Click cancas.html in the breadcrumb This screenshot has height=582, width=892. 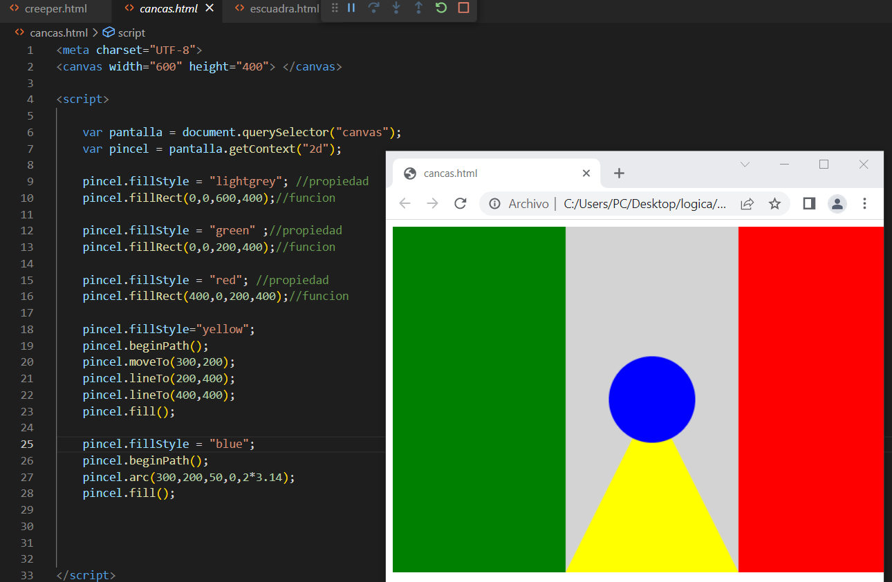(x=59, y=32)
